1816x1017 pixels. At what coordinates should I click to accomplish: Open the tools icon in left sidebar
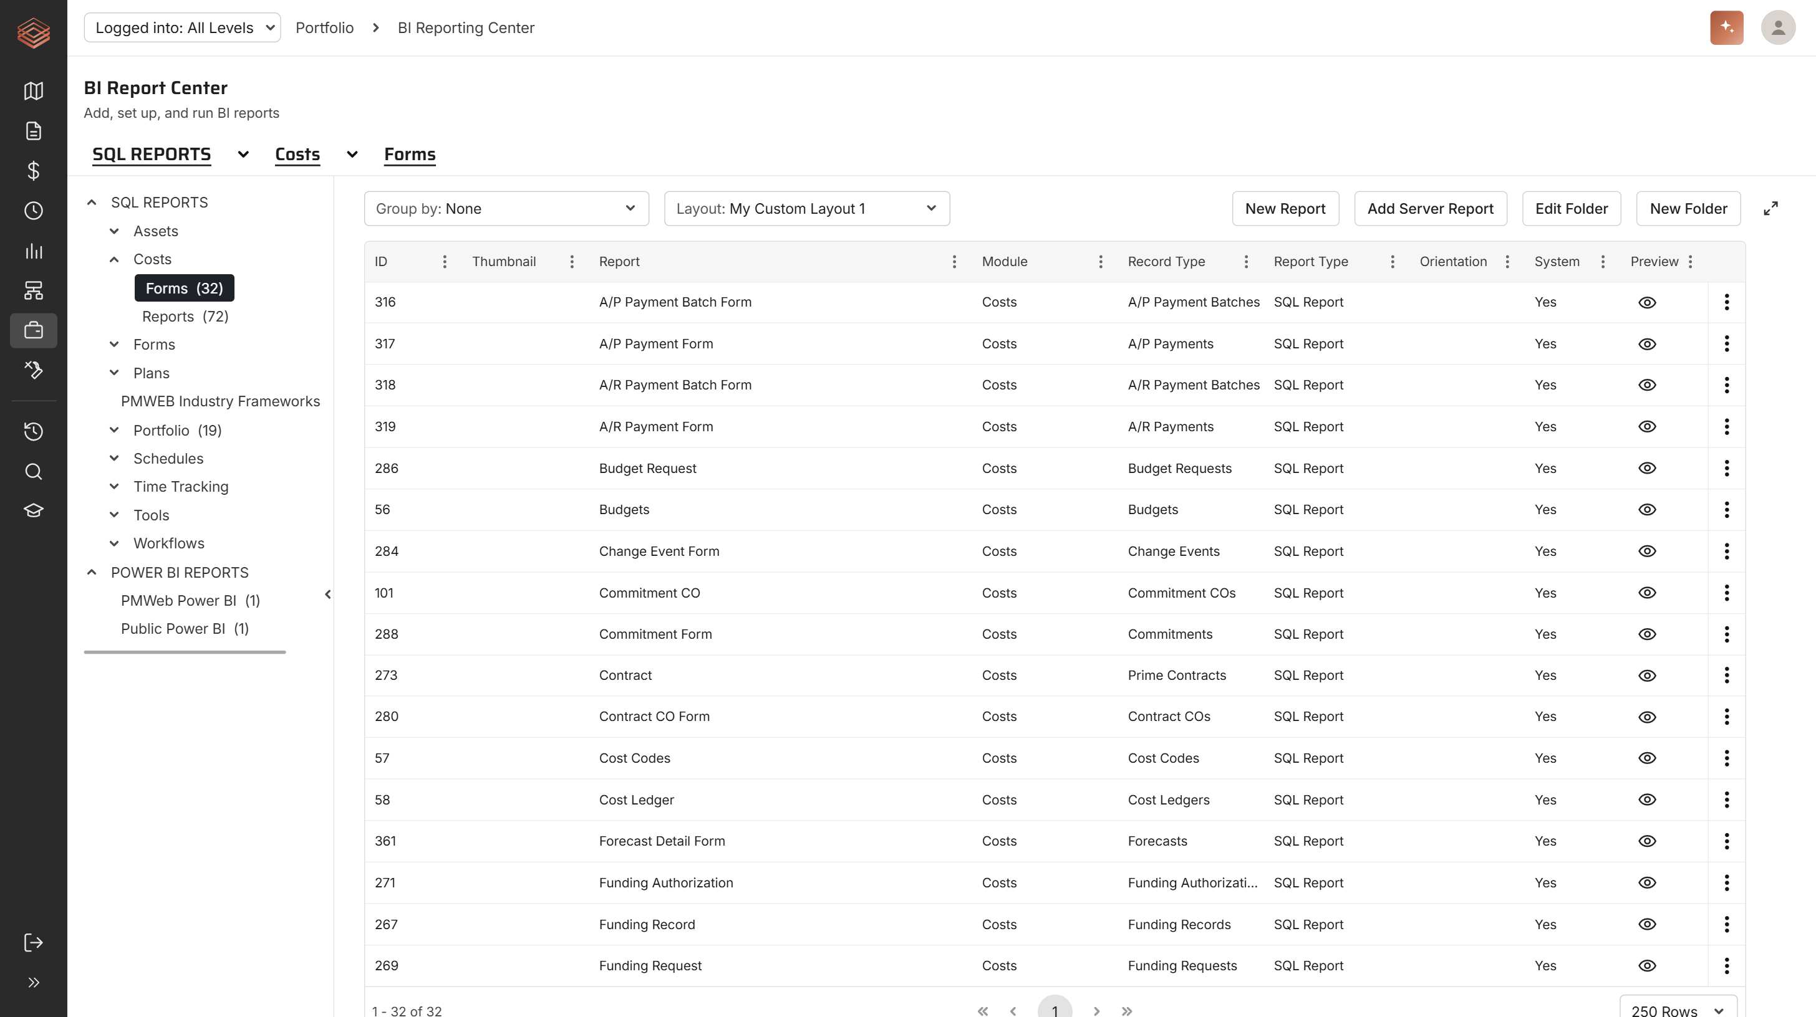pyautogui.click(x=33, y=370)
